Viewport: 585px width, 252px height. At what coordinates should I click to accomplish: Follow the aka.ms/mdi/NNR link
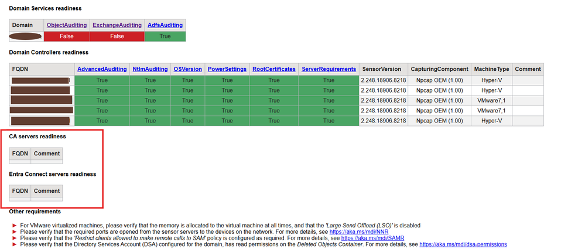359,232
